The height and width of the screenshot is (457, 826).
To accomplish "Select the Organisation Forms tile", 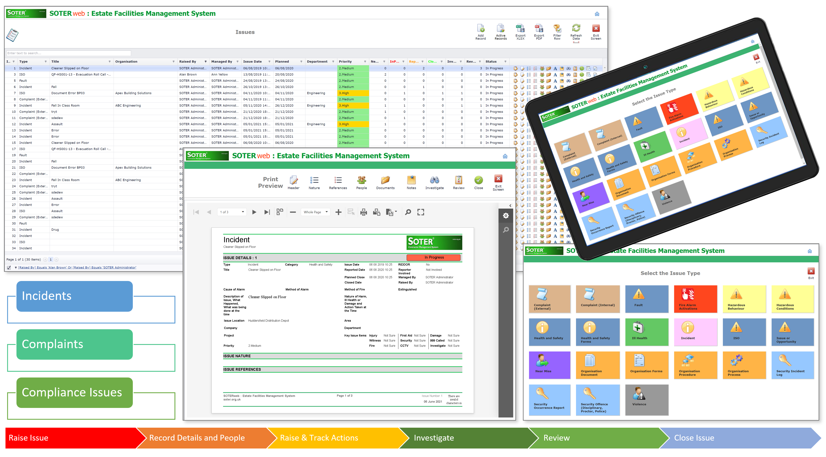I will point(647,365).
